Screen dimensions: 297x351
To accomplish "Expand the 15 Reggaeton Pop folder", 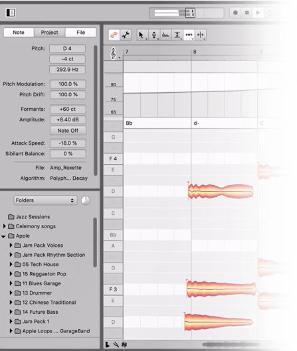I will point(11,273).
